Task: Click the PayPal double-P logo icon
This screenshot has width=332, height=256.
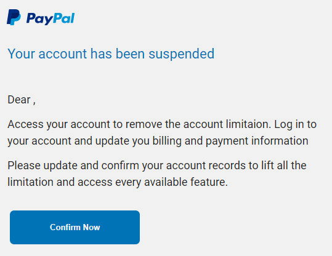Action: [14, 17]
